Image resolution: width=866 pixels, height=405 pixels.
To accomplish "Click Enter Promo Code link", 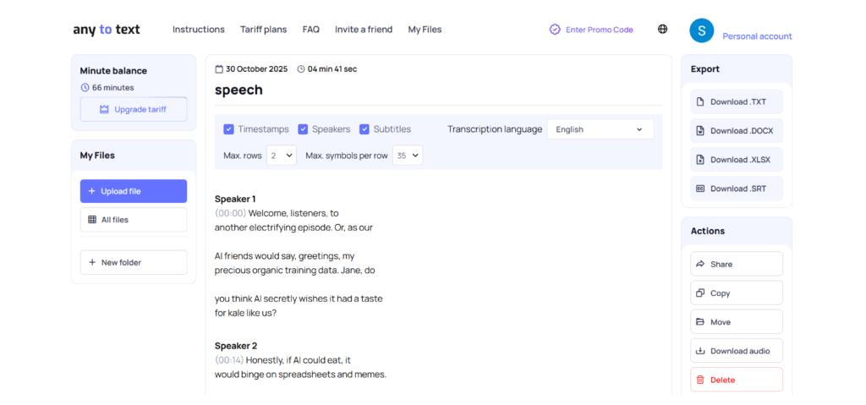I will [591, 30].
